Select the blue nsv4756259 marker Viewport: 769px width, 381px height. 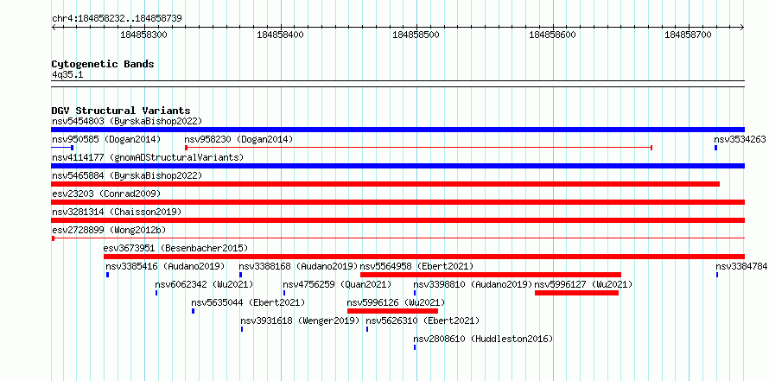(284, 293)
